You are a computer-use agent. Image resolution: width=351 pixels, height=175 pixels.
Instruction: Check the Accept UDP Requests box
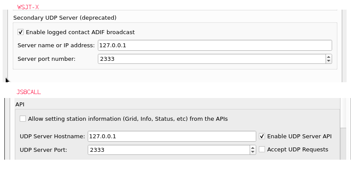(x=262, y=149)
